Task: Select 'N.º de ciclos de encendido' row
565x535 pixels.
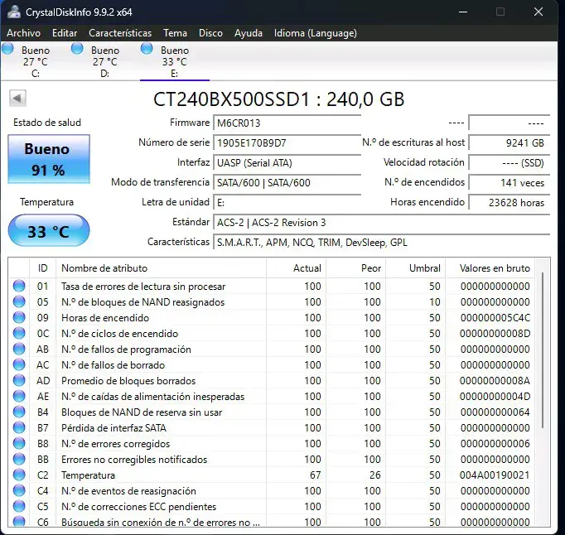Action: pos(272,333)
